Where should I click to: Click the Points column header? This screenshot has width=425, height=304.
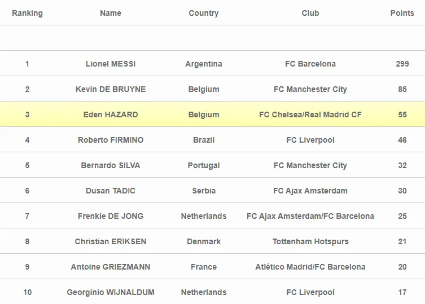(x=402, y=13)
